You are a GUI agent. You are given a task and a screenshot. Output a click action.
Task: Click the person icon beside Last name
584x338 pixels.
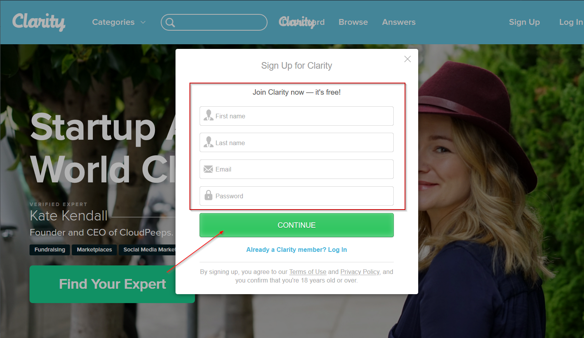coord(209,142)
